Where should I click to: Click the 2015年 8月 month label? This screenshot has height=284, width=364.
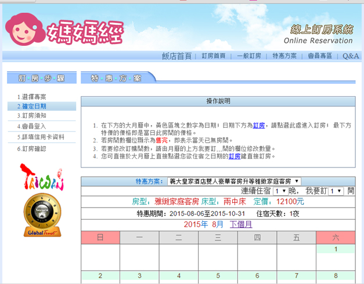click(203, 224)
